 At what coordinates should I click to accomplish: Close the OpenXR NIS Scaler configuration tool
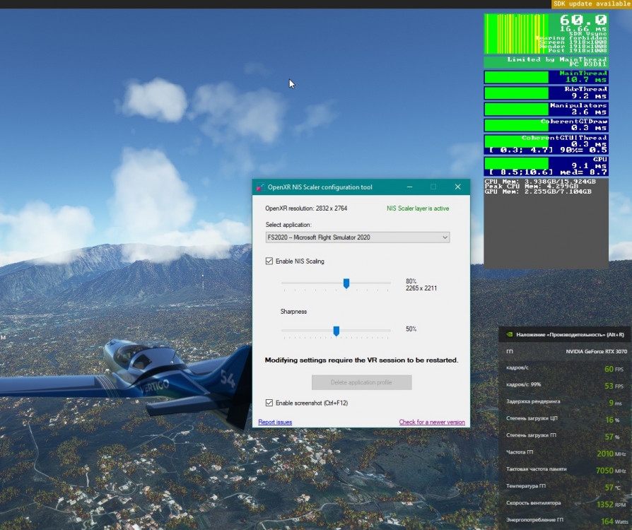pyautogui.click(x=457, y=187)
